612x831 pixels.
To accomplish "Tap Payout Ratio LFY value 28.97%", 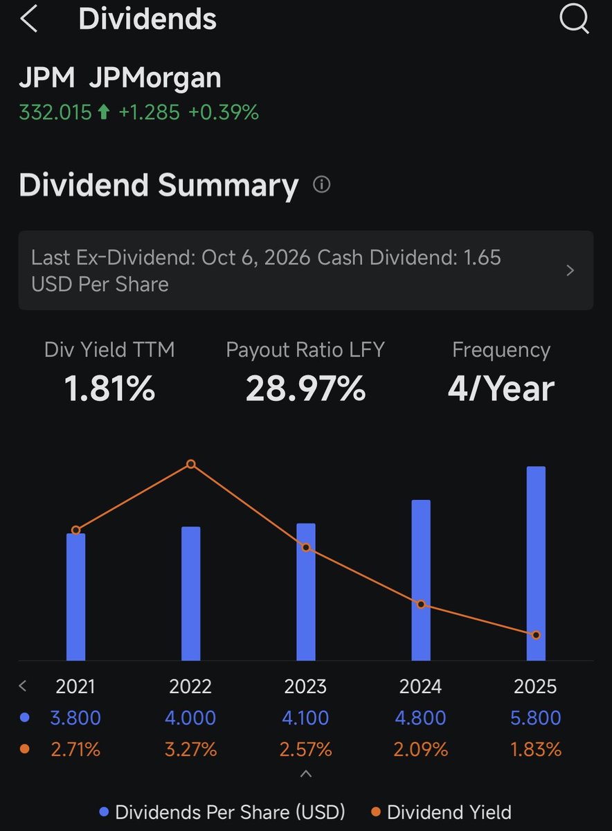I will 305,388.
